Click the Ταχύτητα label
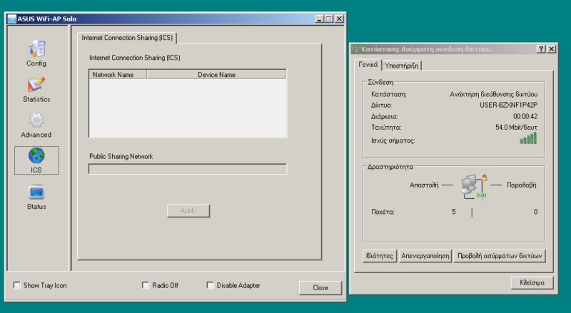 386,128
